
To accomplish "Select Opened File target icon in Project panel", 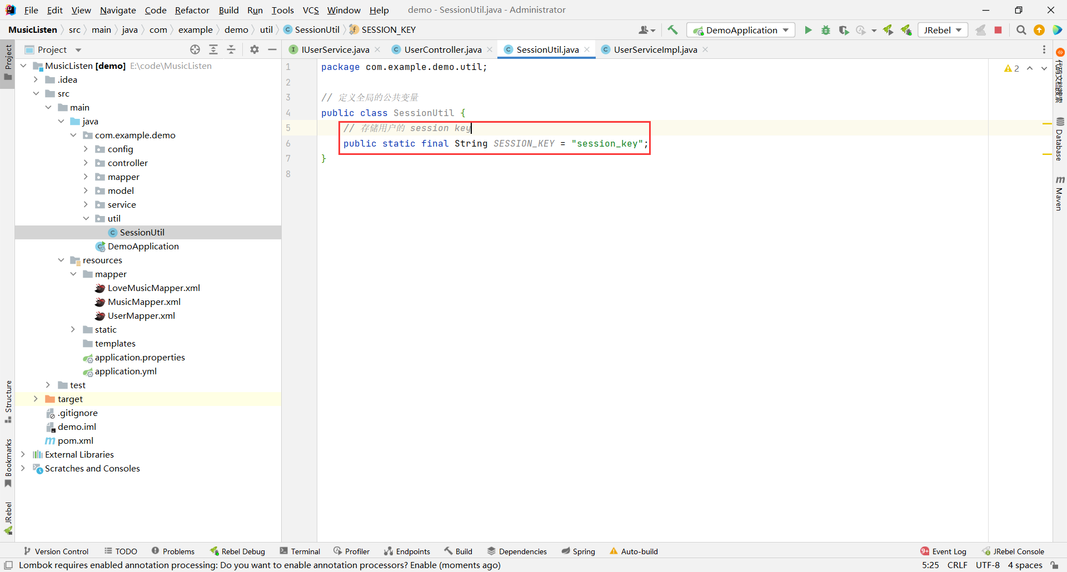I will [195, 49].
